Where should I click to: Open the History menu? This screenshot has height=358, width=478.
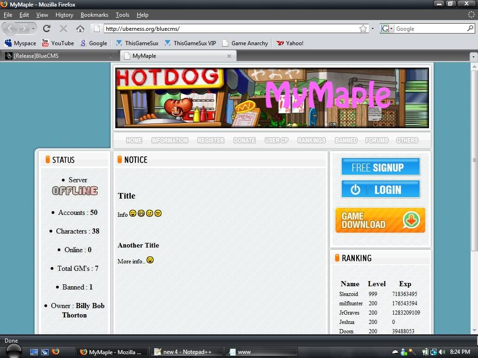64,15
